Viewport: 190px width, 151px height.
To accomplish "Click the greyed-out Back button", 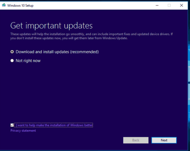I will pyautogui.click(x=136, y=140).
